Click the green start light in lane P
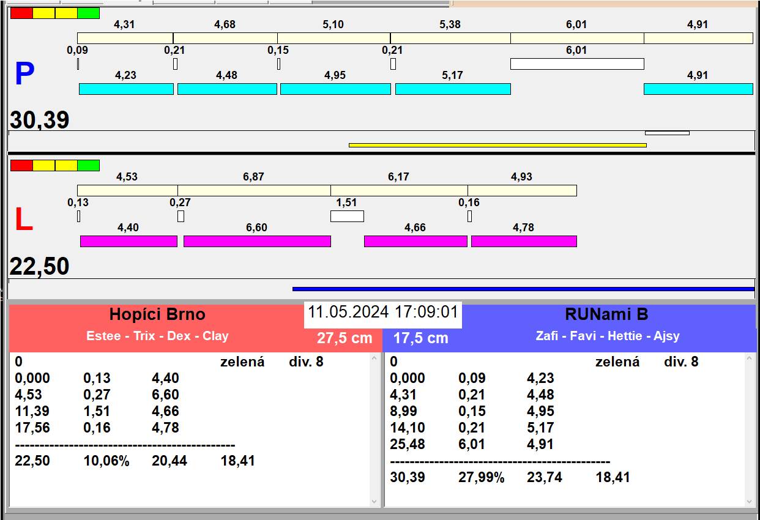Screen dimensions: 760x520 click(x=89, y=13)
